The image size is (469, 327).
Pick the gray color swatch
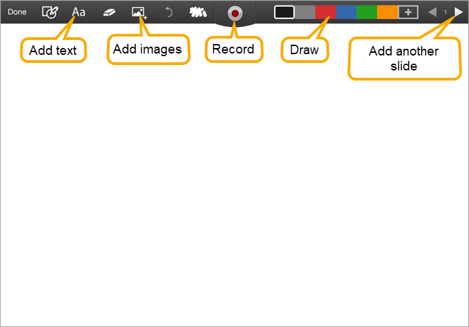point(305,12)
